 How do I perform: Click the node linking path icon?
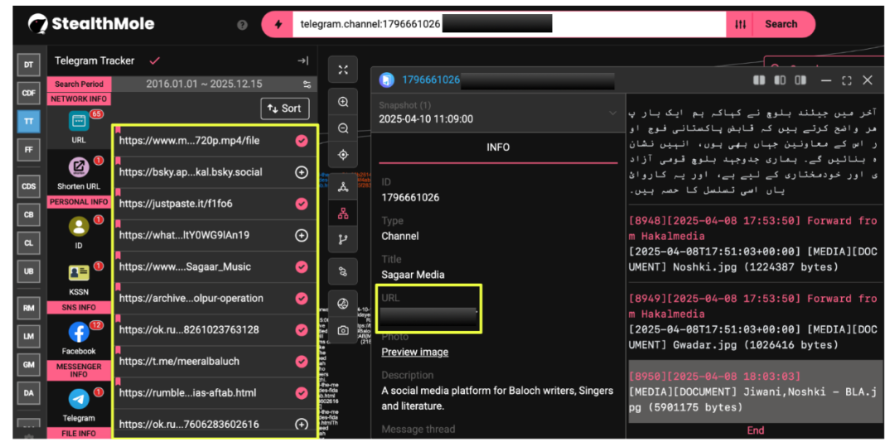pyautogui.click(x=343, y=272)
